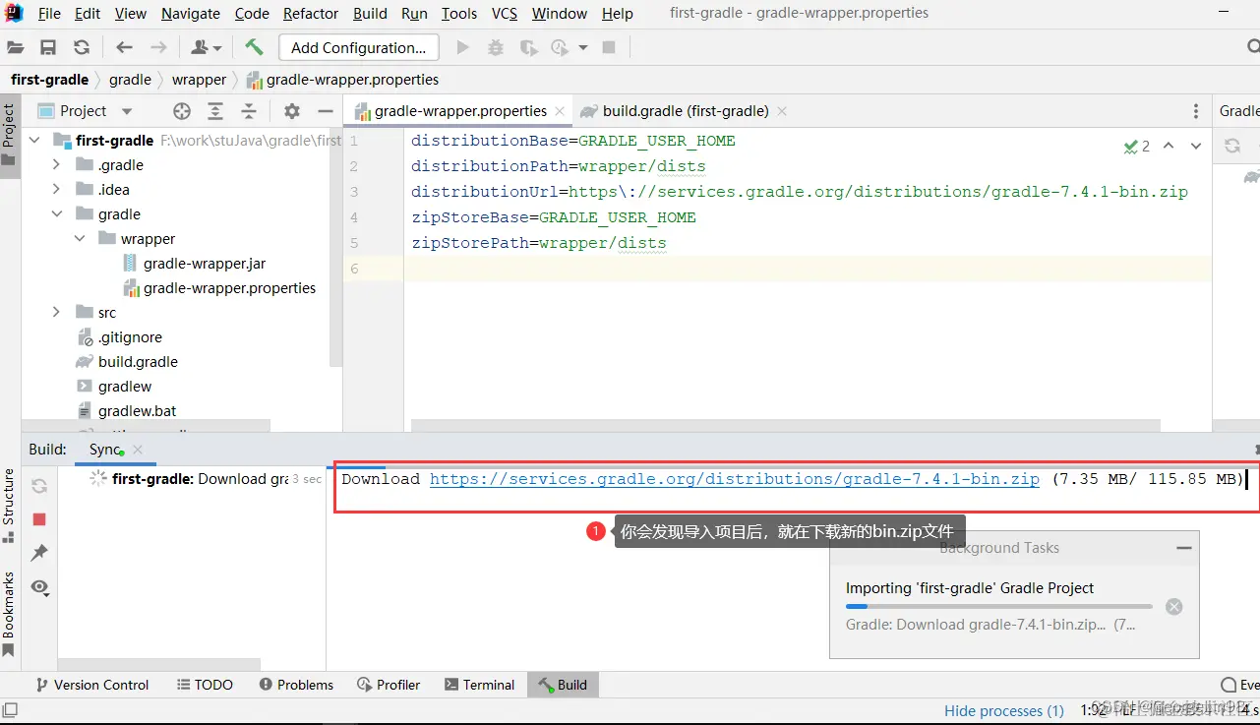The width and height of the screenshot is (1260, 725).
Task: Go to previous highlighted problem arrow
Action: coord(1169,146)
